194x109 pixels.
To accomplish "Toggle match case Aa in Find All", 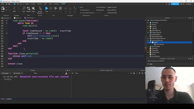I will point(131,73).
